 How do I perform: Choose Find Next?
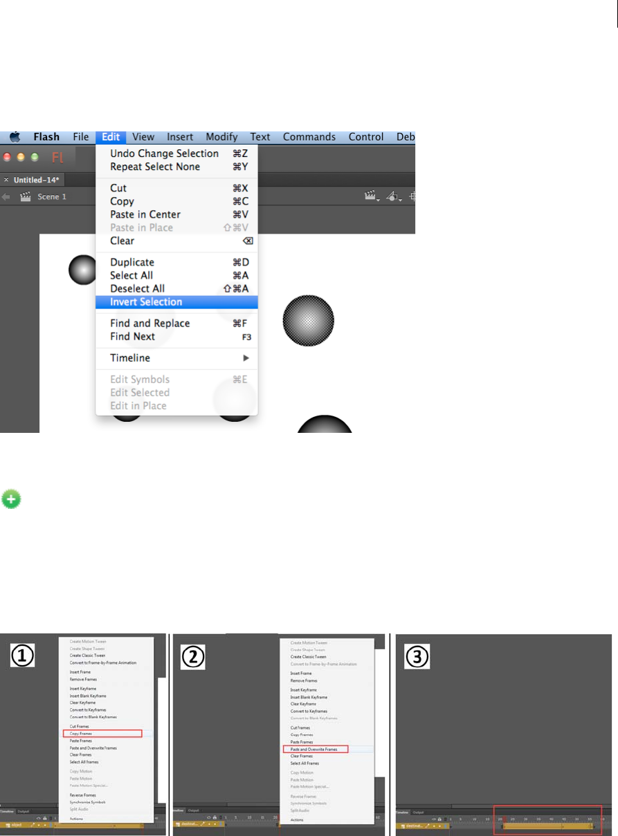pyautogui.click(x=176, y=336)
